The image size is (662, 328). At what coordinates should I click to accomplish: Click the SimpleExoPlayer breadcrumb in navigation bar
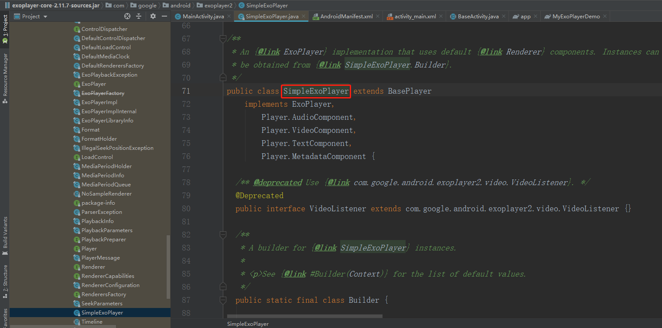(263, 6)
